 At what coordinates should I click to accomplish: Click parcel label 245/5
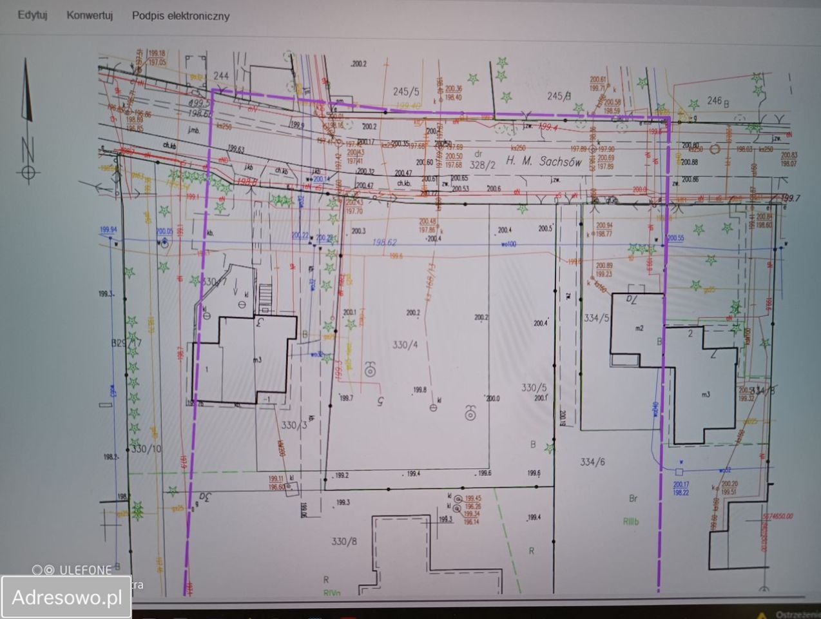click(406, 92)
